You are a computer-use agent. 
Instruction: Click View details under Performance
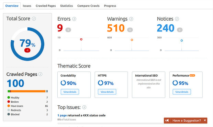182,92
